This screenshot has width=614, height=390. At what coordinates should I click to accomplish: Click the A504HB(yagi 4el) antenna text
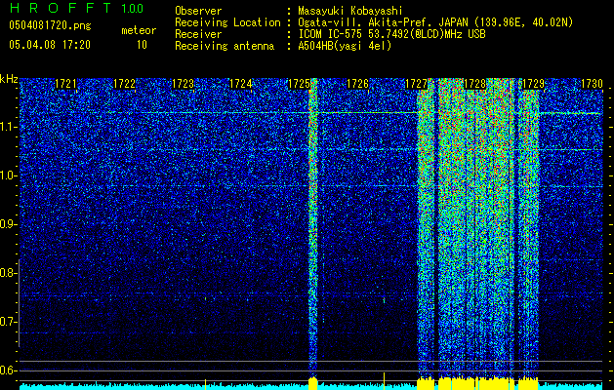click(345, 46)
